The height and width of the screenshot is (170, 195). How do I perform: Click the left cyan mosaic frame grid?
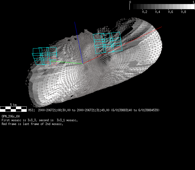coord(45,56)
